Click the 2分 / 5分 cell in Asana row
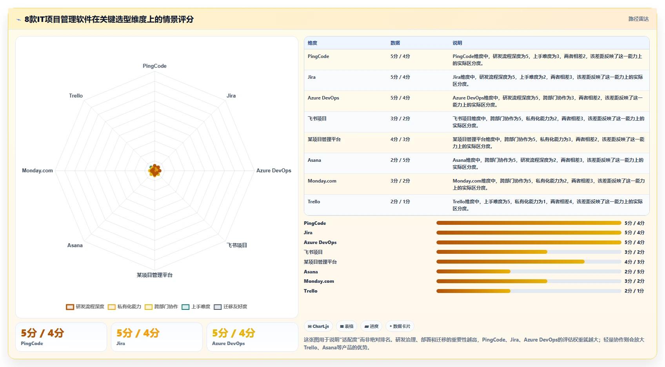 [x=400, y=160]
